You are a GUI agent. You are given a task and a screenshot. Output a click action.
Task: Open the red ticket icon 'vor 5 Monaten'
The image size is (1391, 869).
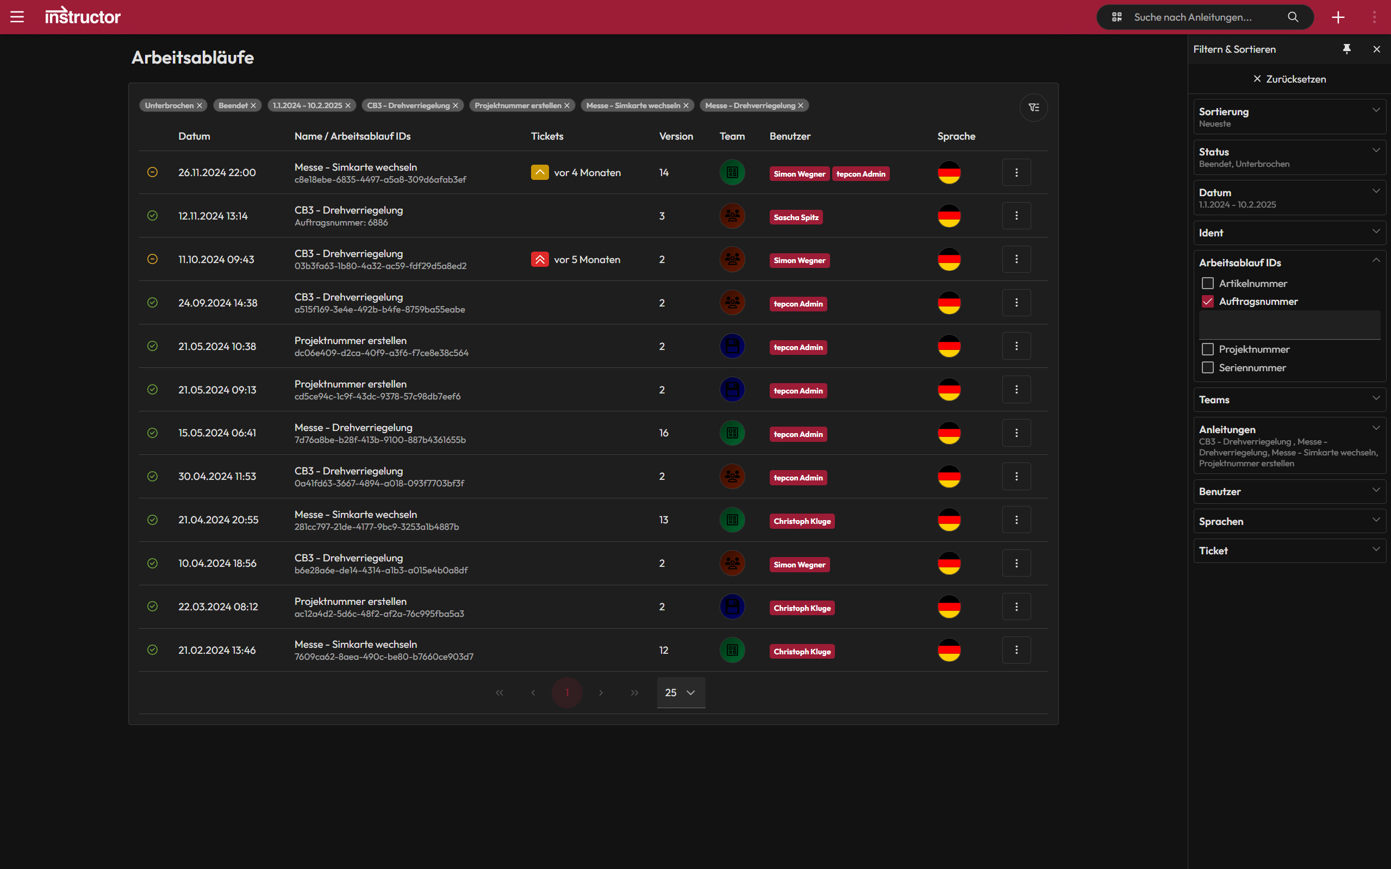pyautogui.click(x=540, y=259)
